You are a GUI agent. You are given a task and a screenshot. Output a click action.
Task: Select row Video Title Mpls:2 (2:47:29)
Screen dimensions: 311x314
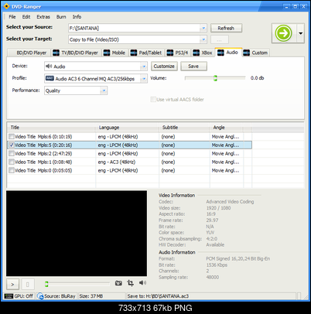point(130,153)
